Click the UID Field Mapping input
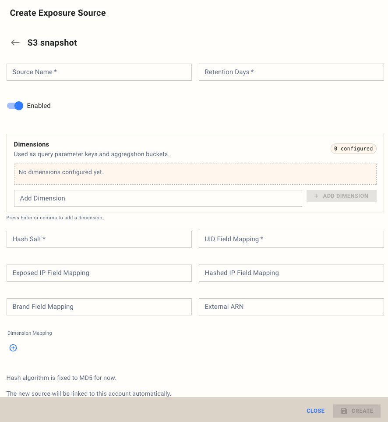 291,239
